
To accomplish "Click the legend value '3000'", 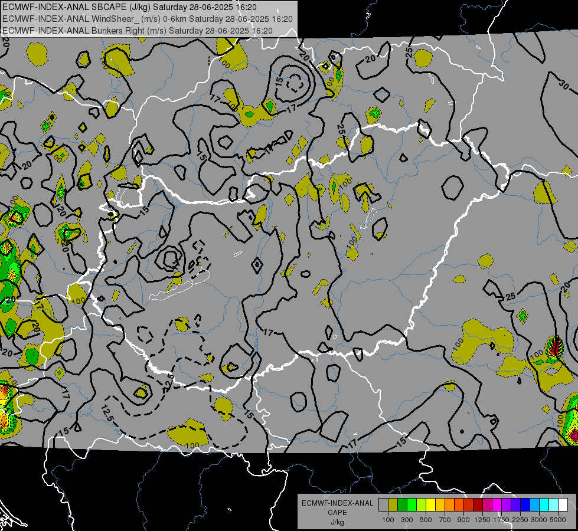I will click(539, 520).
